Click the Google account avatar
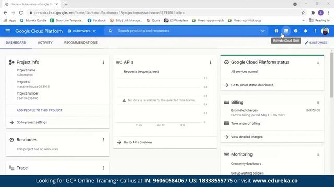The height and width of the screenshot is (187, 334). pos(325,31)
